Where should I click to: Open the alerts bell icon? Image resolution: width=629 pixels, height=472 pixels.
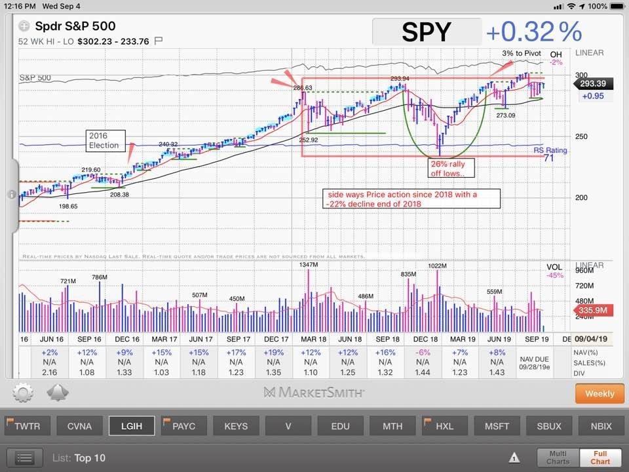(58, 393)
